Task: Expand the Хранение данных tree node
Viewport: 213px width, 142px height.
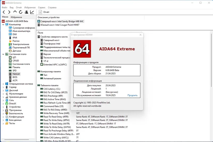Action: 3,97
